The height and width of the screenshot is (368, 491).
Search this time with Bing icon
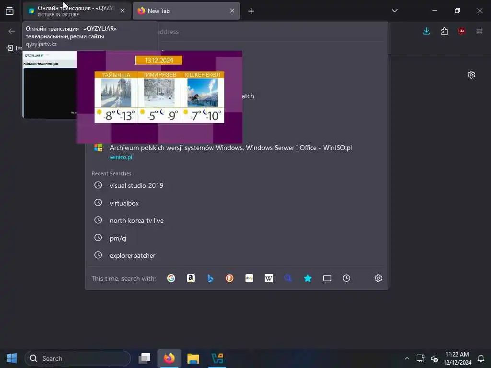click(x=210, y=278)
